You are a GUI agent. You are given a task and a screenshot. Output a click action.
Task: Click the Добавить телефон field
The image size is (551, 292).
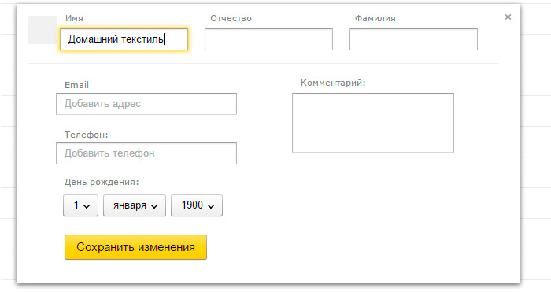click(x=146, y=153)
